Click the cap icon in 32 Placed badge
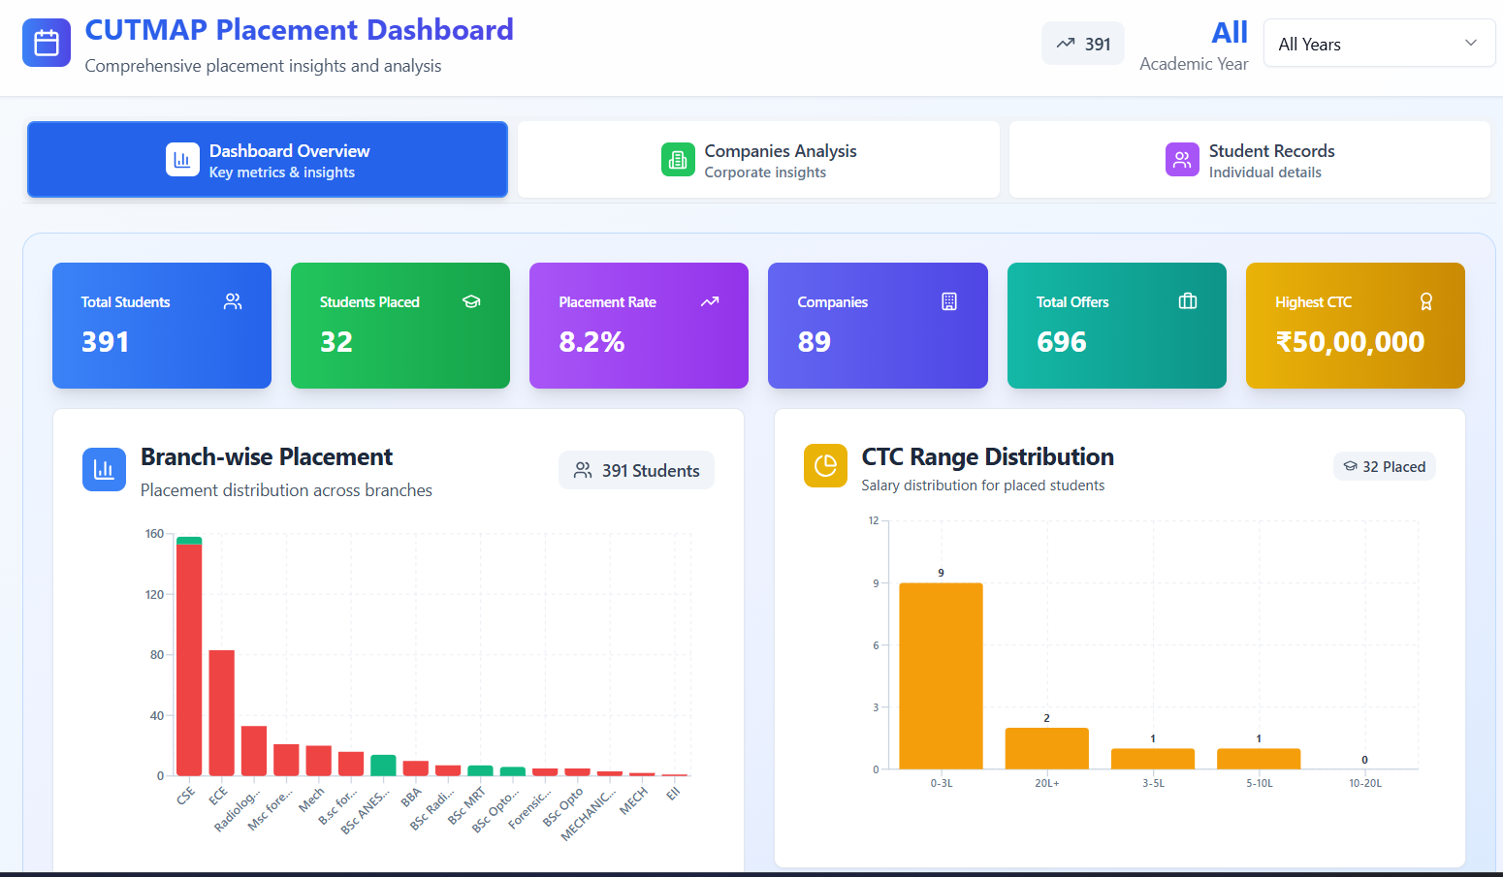This screenshot has height=877, width=1503. coord(1350,466)
